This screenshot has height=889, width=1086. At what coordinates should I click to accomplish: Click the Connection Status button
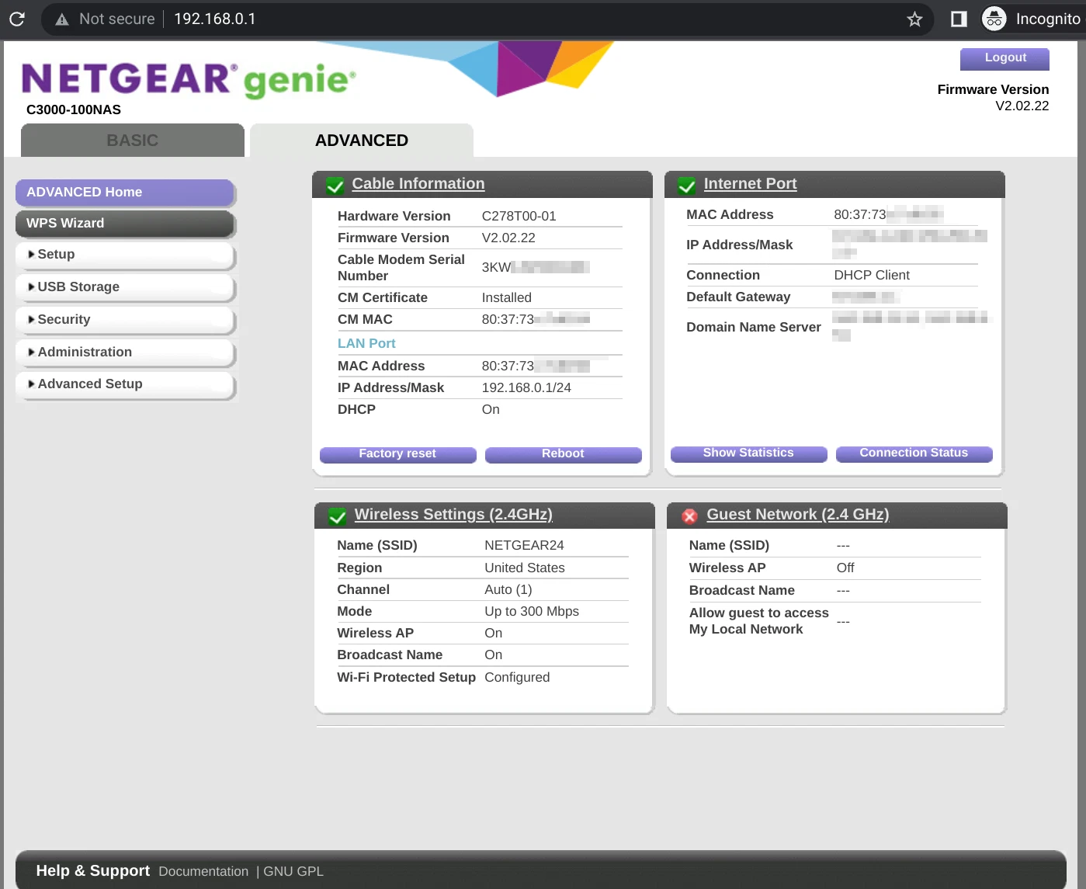pyautogui.click(x=914, y=453)
